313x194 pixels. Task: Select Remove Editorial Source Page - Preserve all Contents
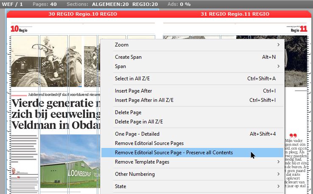(173, 153)
